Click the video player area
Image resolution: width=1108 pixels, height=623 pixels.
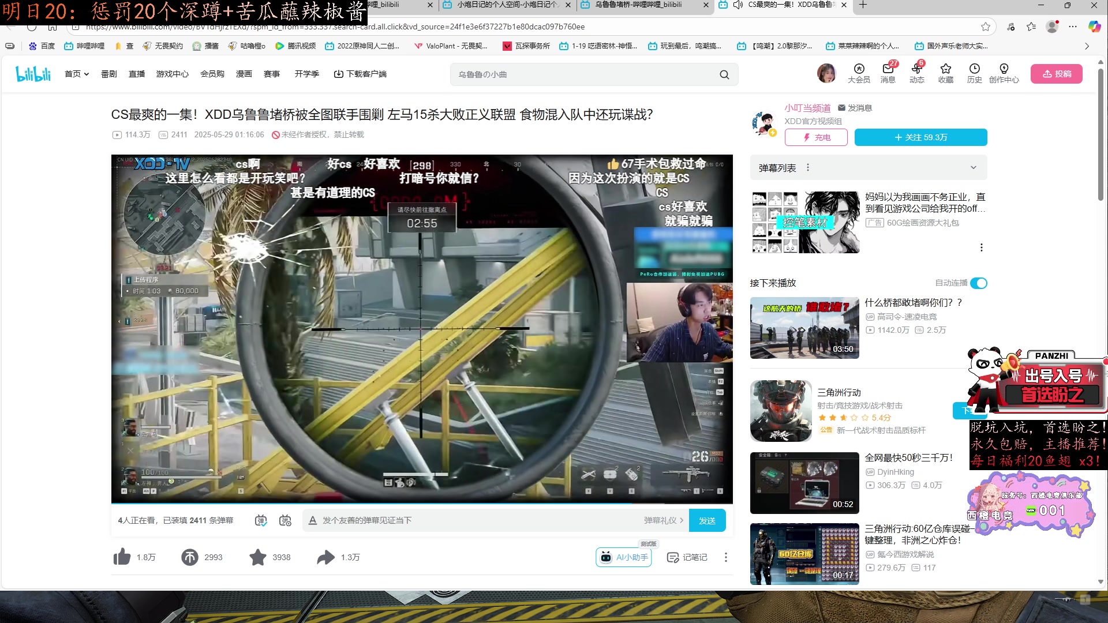(422, 329)
